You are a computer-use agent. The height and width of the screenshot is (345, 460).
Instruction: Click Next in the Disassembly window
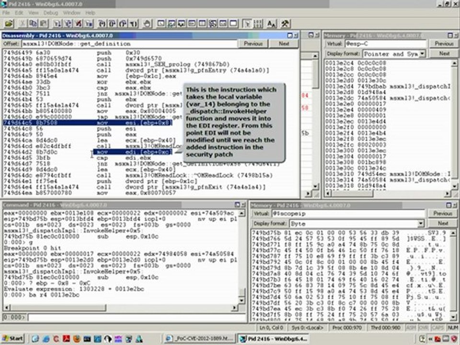(284, 44)
